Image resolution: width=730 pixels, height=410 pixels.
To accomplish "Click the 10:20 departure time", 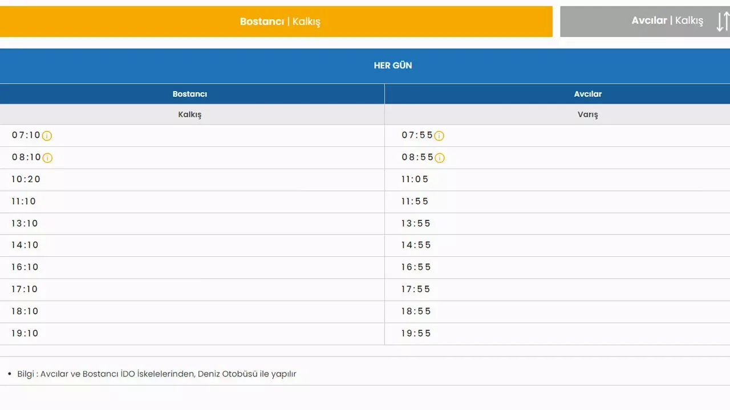I will click(x=26, y=179).
